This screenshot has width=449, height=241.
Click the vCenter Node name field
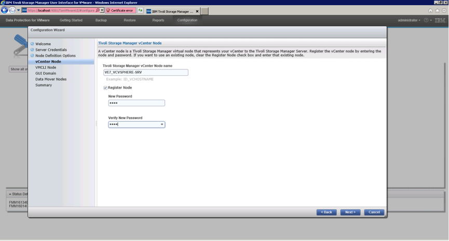tap(145, 73)
